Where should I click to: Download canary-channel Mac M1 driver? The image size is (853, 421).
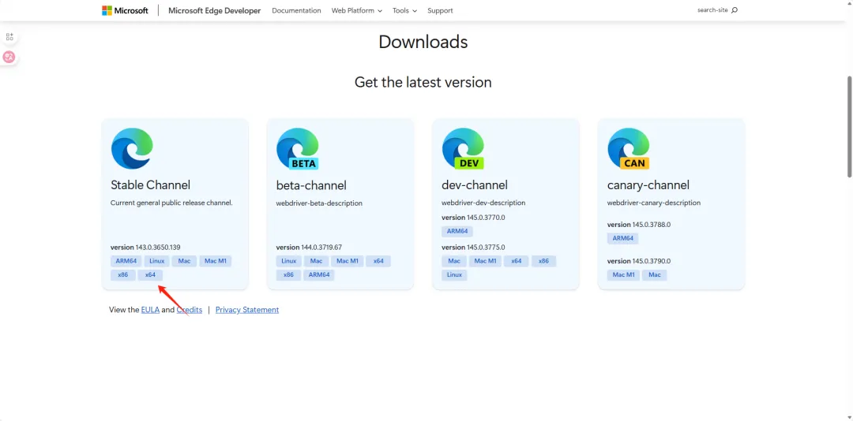click(x=623, y=275)
